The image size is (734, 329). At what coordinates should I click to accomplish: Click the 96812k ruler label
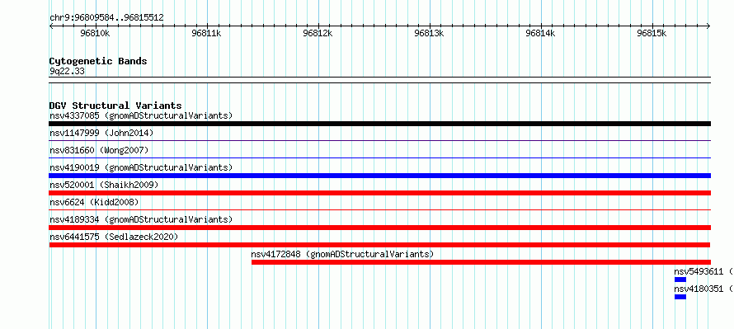pos(318,33)
